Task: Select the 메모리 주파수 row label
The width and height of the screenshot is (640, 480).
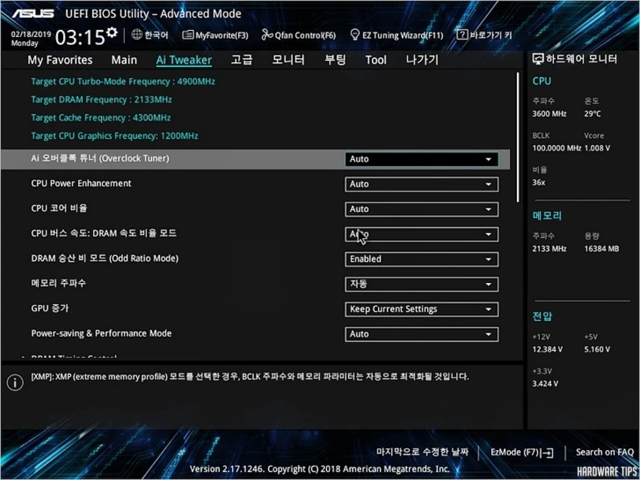Action: [x=58, y=283]
